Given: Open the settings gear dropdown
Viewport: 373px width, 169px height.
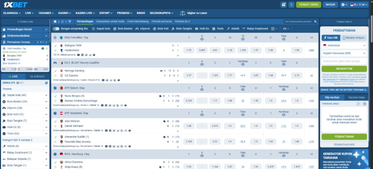Looking at the screenshot, I should [344, 4].
